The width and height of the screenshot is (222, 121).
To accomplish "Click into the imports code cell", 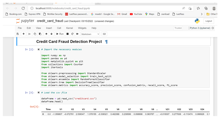I will (125, 67).
